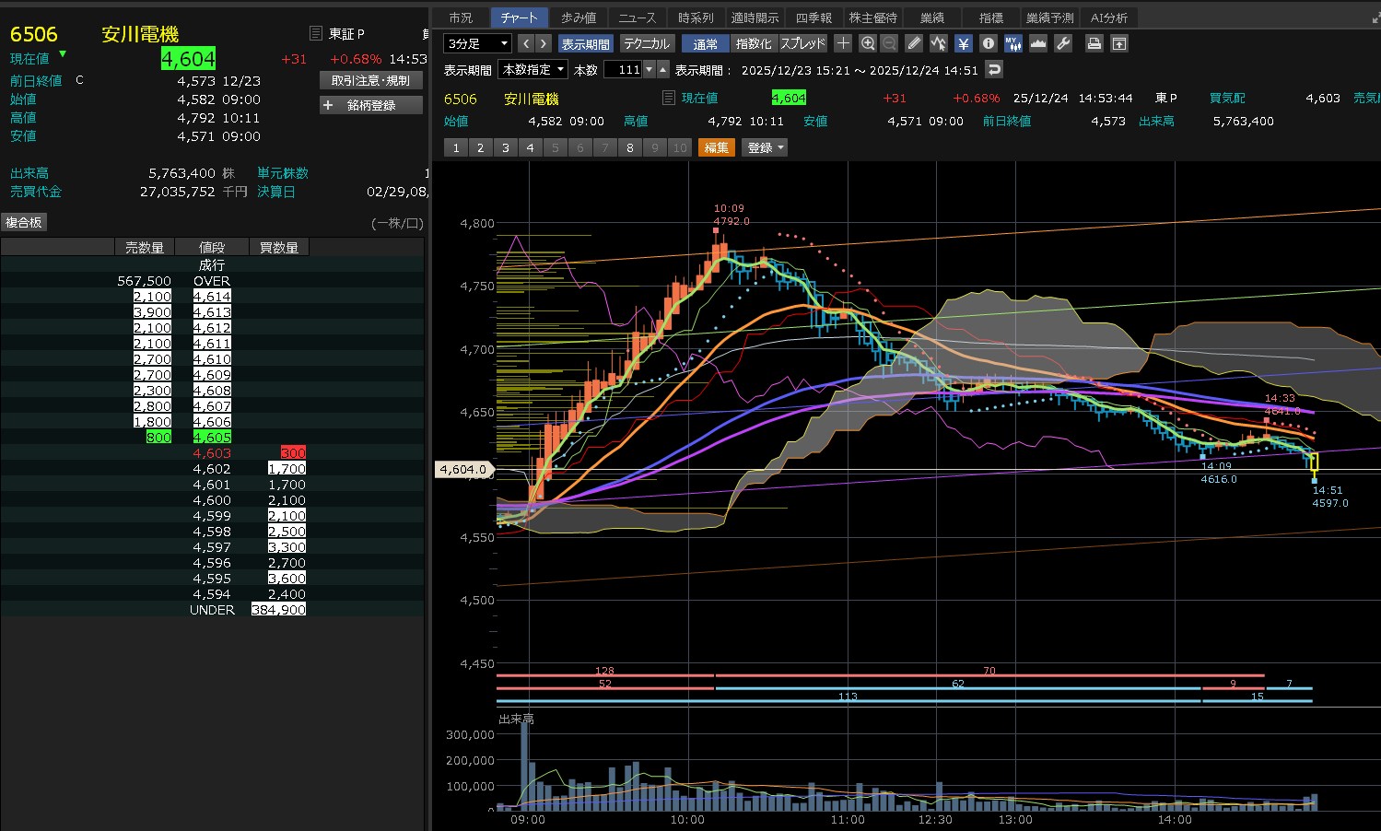Switch chart mode to 指数化
Image resolution: width=1381 pixels, height=831 pixels.
pyautogui.click(x=754, y=43)
